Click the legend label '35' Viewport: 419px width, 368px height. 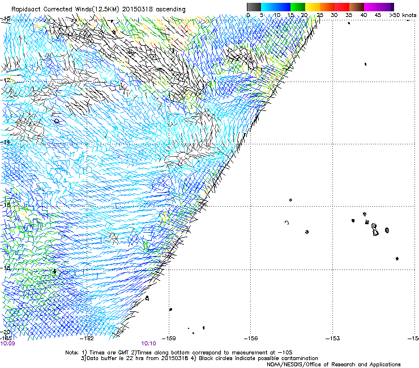point(349,15)
